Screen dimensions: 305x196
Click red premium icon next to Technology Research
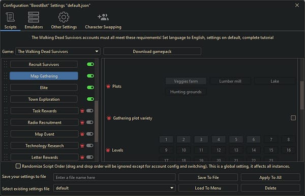(82, 146)
